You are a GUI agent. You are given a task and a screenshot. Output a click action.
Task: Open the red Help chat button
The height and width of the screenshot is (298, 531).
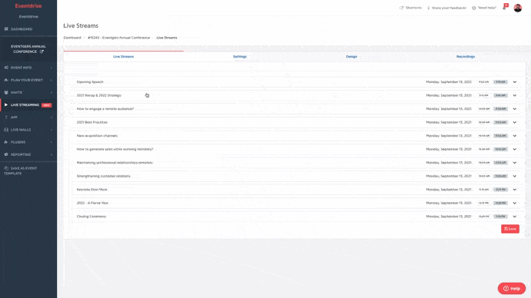(511, 288)
